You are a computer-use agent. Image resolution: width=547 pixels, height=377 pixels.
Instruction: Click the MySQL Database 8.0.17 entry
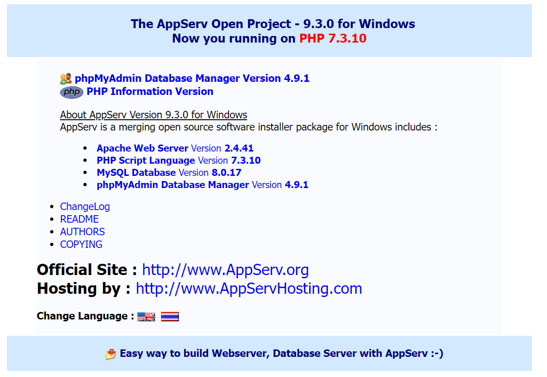136,173
